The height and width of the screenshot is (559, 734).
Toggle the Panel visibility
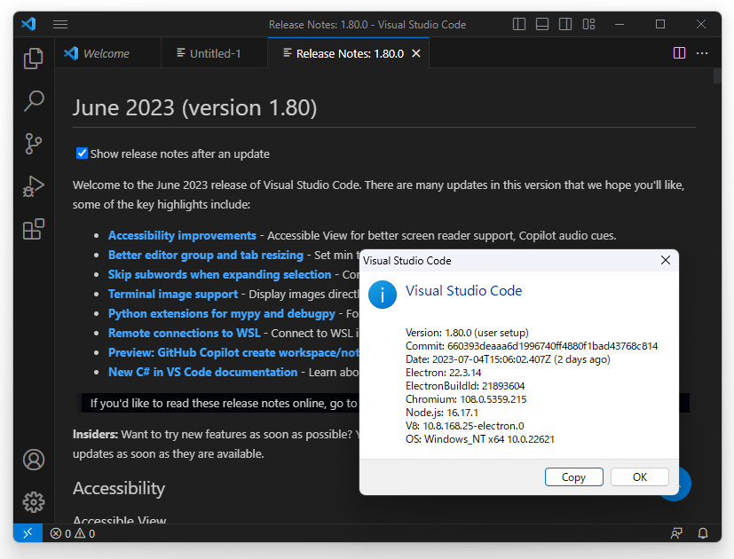tap(541, 24)
